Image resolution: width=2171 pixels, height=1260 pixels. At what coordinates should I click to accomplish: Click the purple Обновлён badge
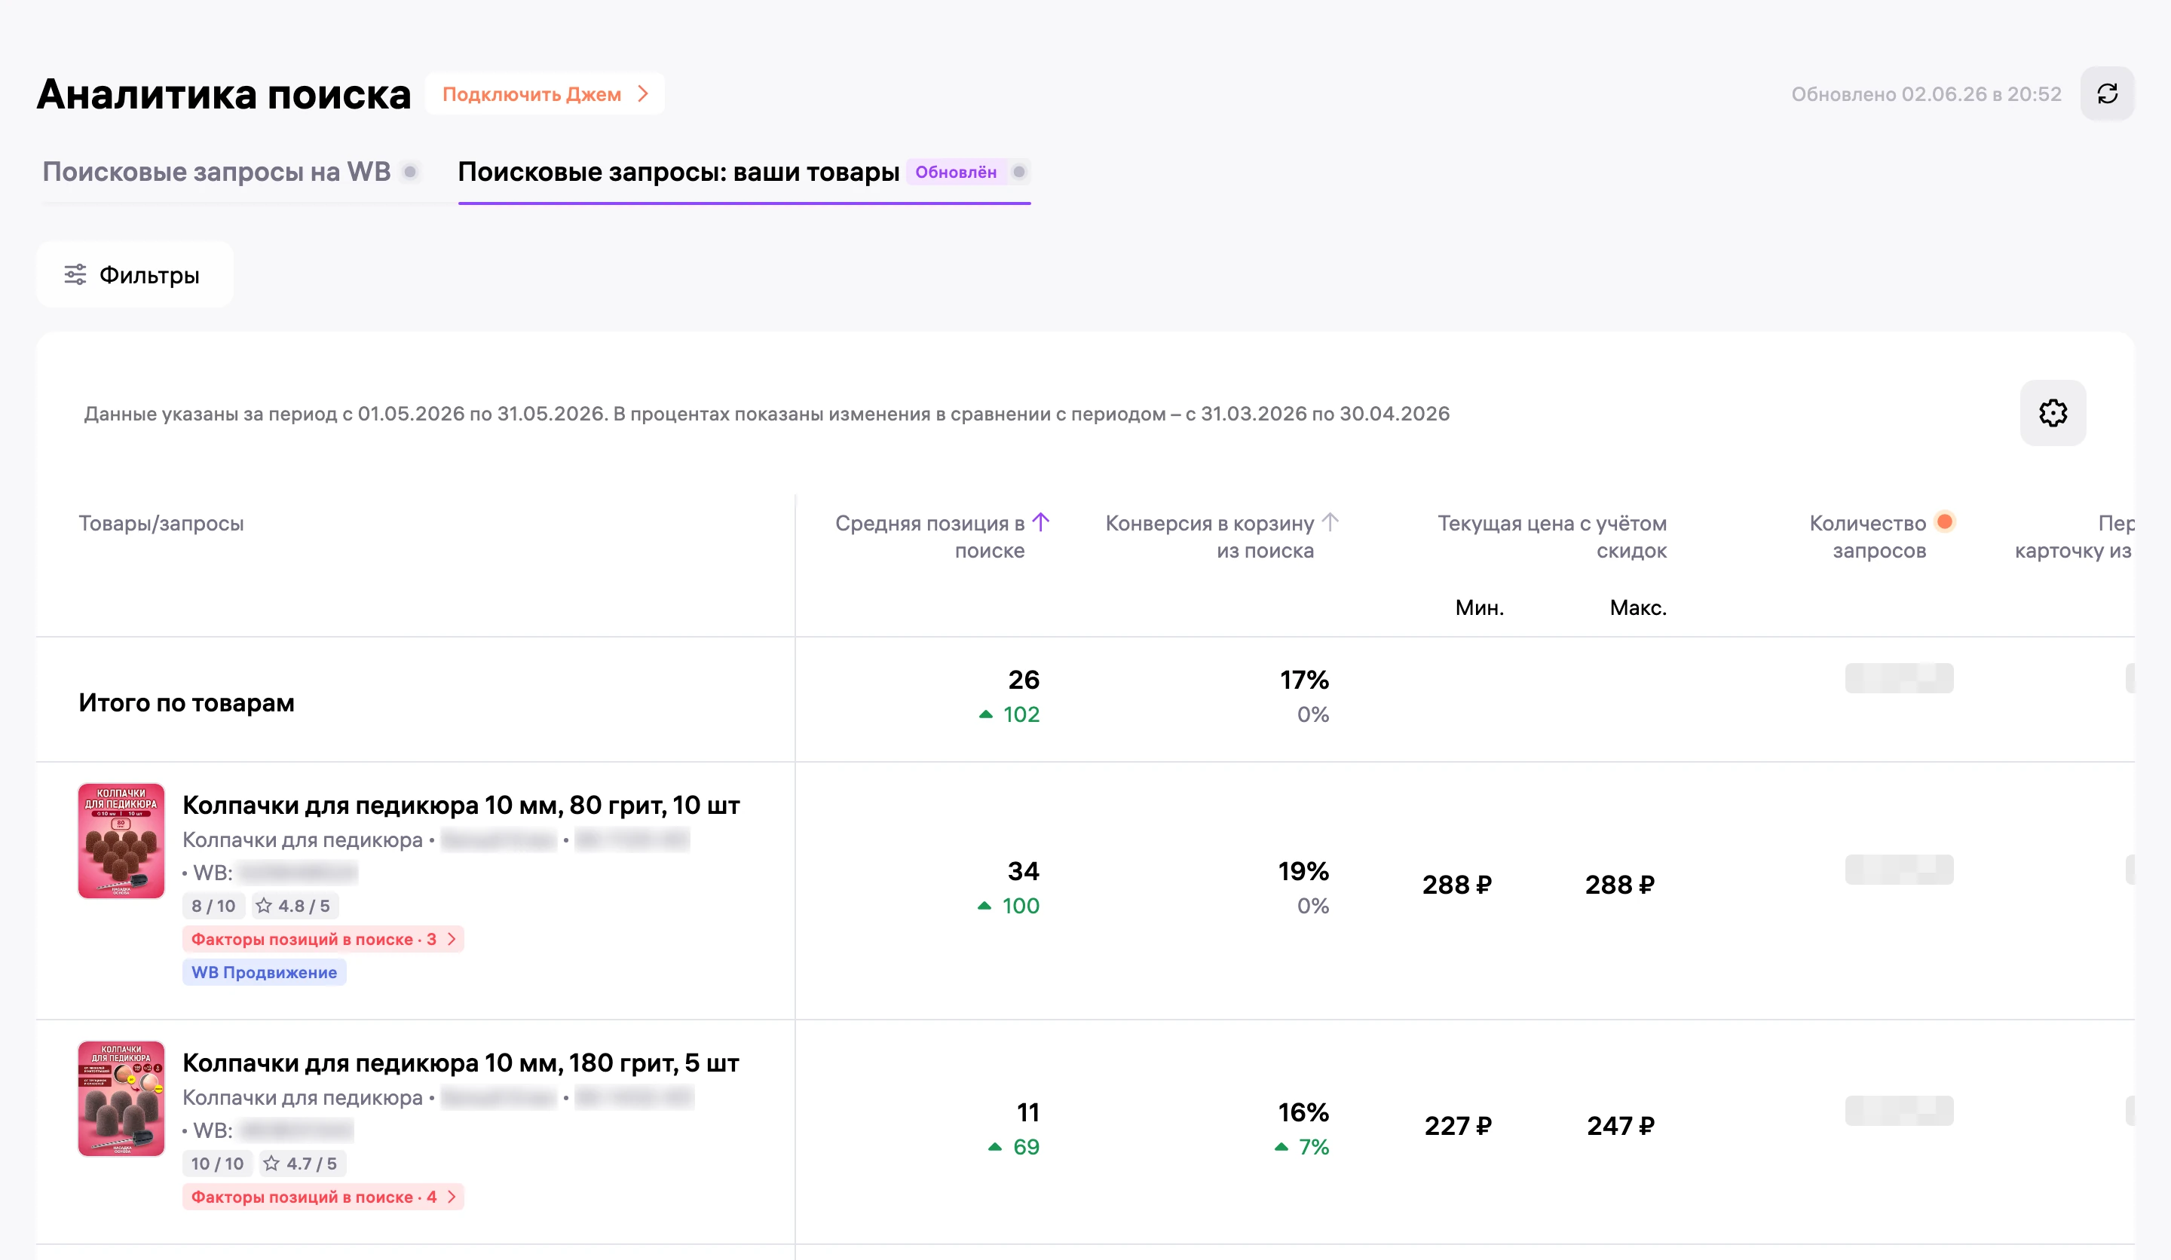955,171
